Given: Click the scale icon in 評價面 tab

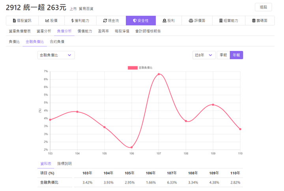Looking at the screenshot, I should tap(191, 21).
